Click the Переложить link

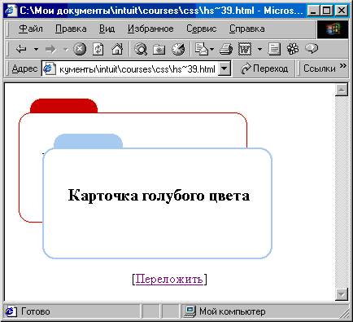pyautogui.click(x=169, y=279)
